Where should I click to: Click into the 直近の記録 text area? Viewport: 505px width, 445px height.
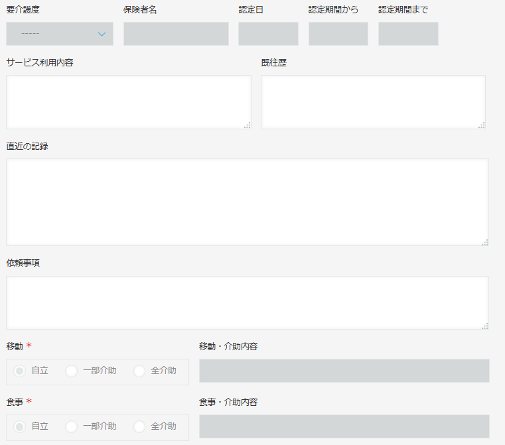pos(247,202)
